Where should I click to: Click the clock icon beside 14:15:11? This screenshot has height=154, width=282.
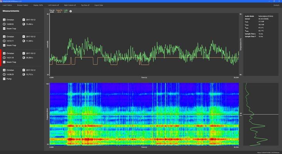pyautogui.click(x=4, y=40)
